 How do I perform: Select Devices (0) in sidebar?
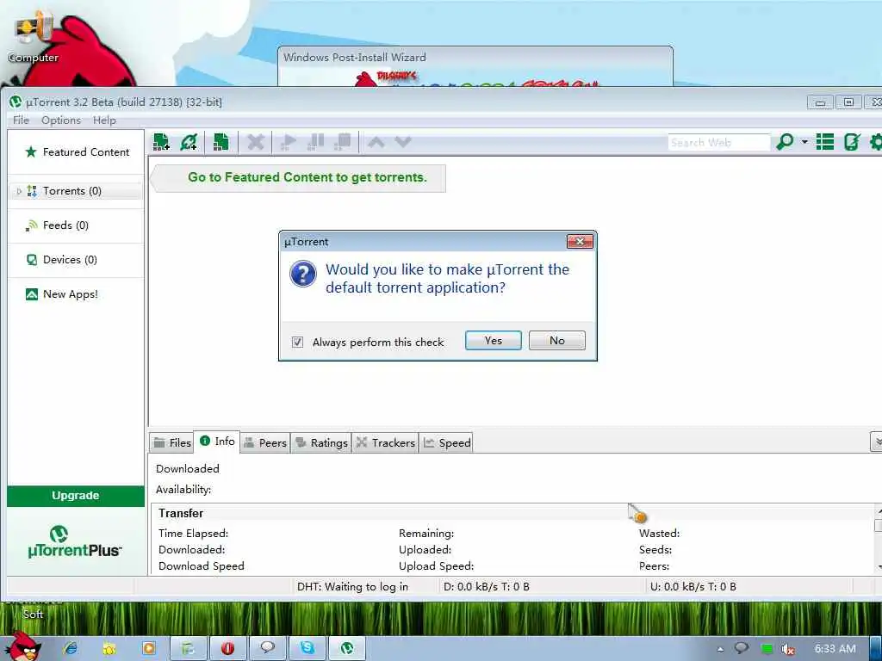click(x=76, y=260)
